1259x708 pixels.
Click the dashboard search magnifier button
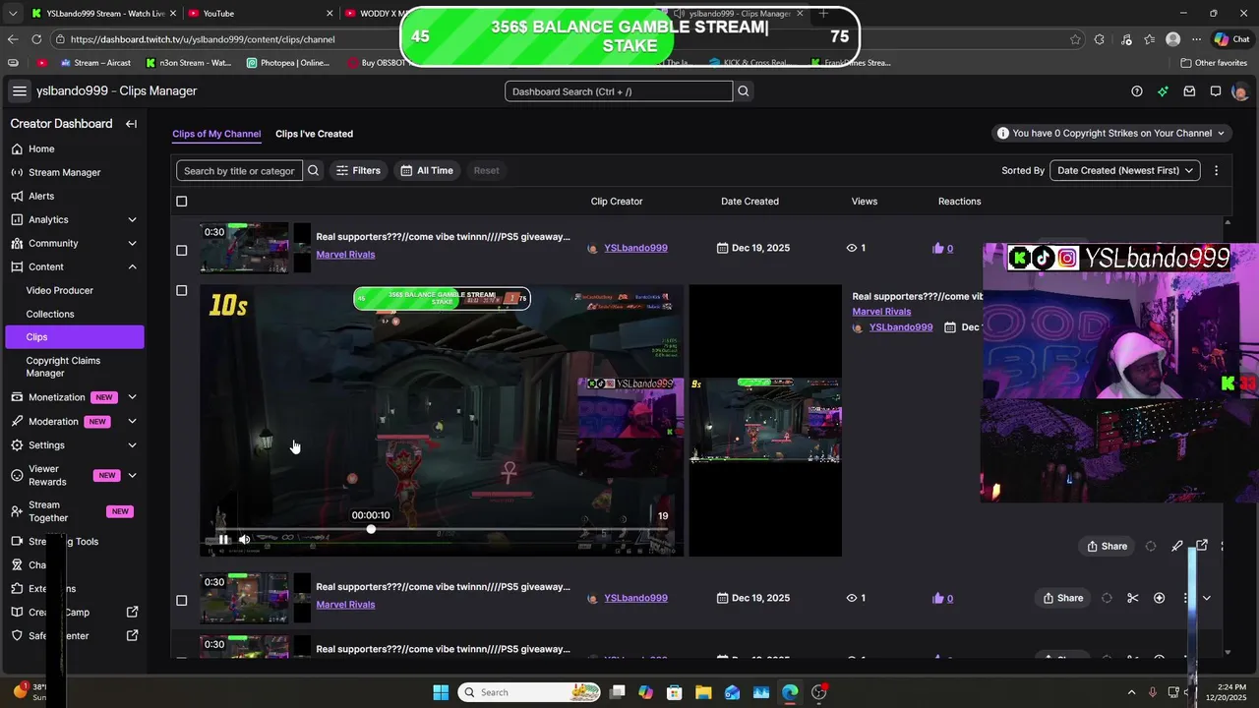(x=744, y=91)
